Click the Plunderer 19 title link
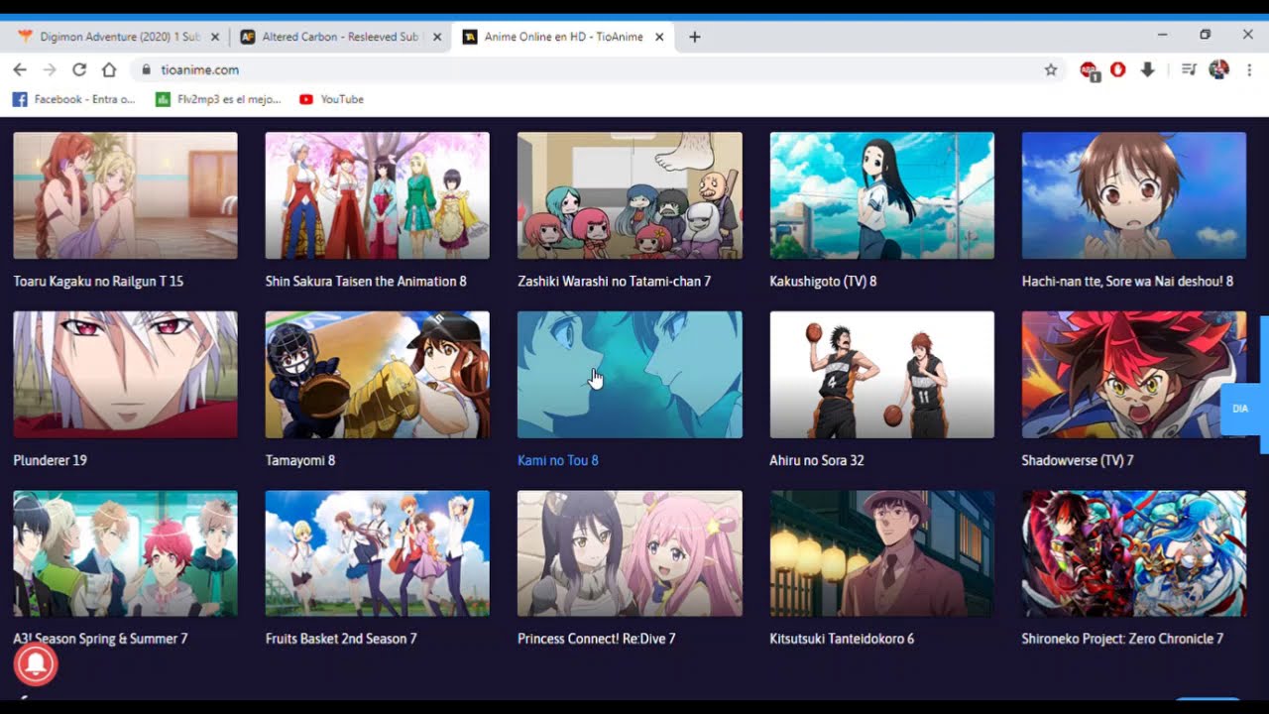This screenshot has width=1269, height=714. point(50,460)
